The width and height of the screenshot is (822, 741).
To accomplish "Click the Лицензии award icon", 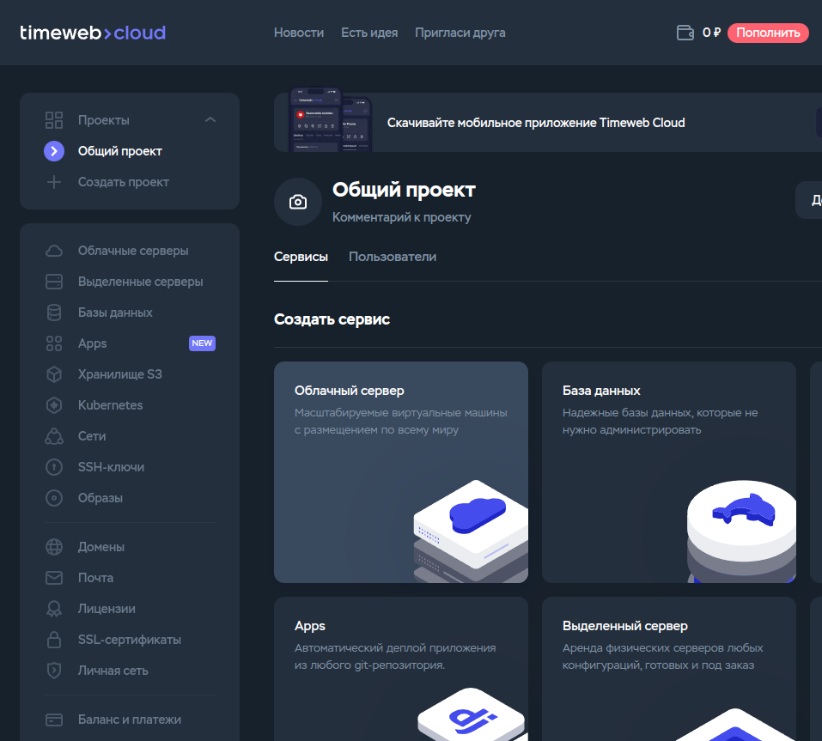I will coord(54,609).
